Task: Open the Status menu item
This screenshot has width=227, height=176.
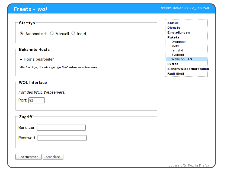Action: pyautogui.click(x=173, y=23)
